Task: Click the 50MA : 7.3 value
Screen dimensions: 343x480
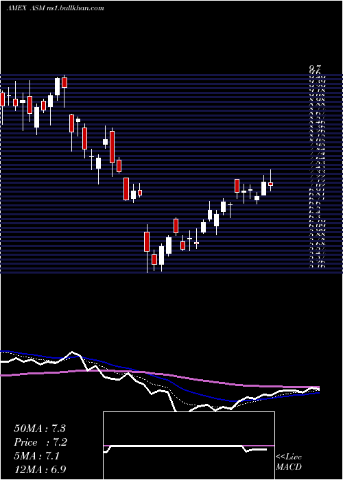Action: pyautogui.click(x=40, y=429)
